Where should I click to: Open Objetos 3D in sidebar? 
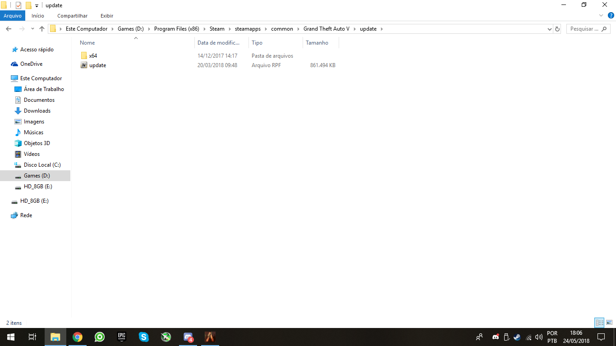coord(37,143)
